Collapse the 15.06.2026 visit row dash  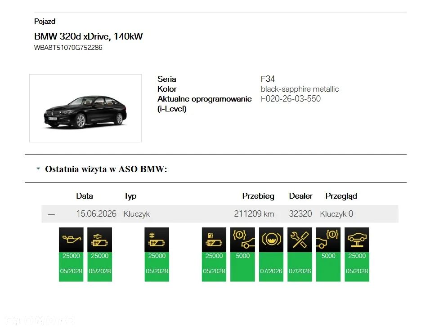click(x=51, y=214)
